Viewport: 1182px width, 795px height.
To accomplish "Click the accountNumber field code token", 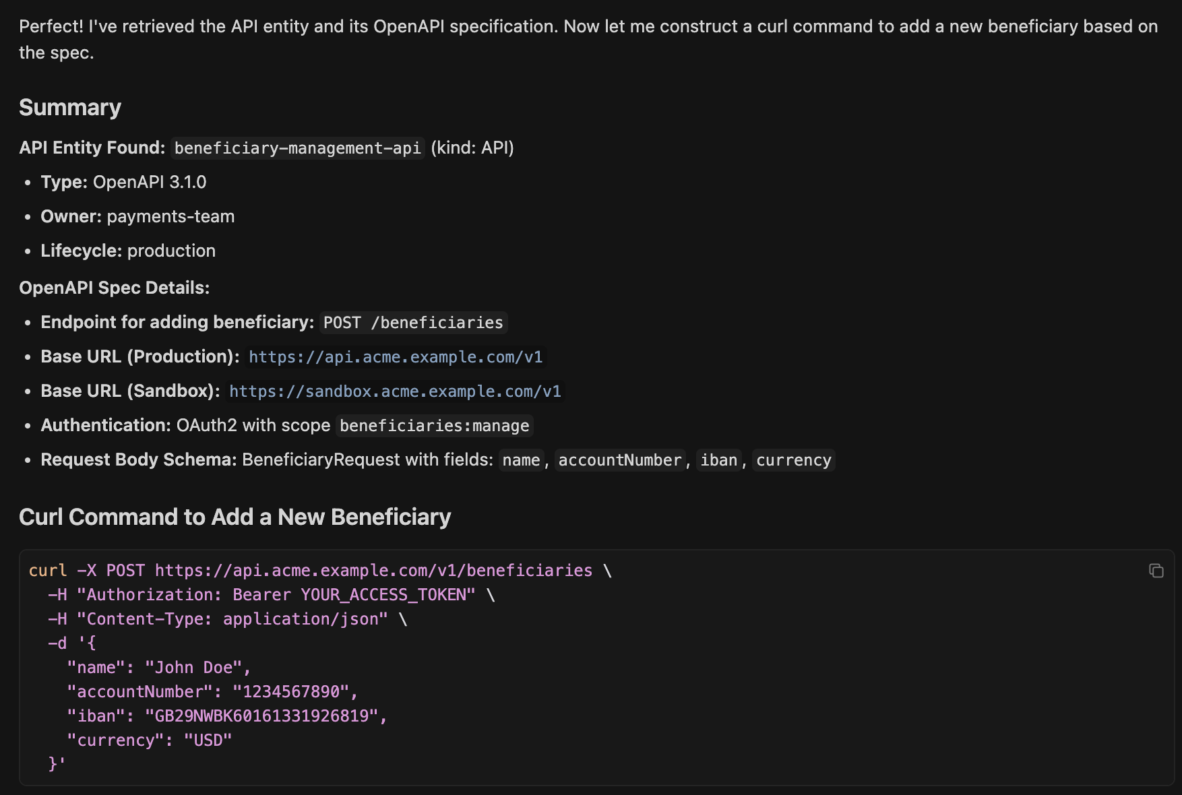I will tap(619, 459).
